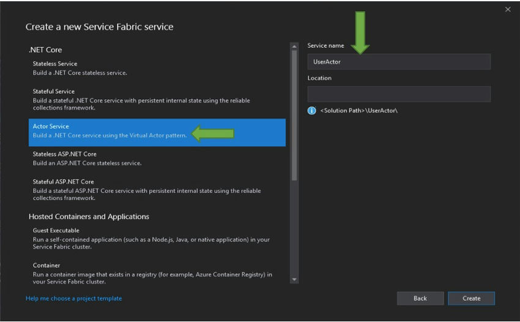Click the Hosted Containers and Applications heading
Image resolution: width=520 pixels, height=322 pixels.
pyautogui.click(x=89, y=217)
